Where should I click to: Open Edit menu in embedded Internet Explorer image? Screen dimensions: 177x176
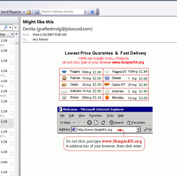pyautogui.click(x=72, y=116)
